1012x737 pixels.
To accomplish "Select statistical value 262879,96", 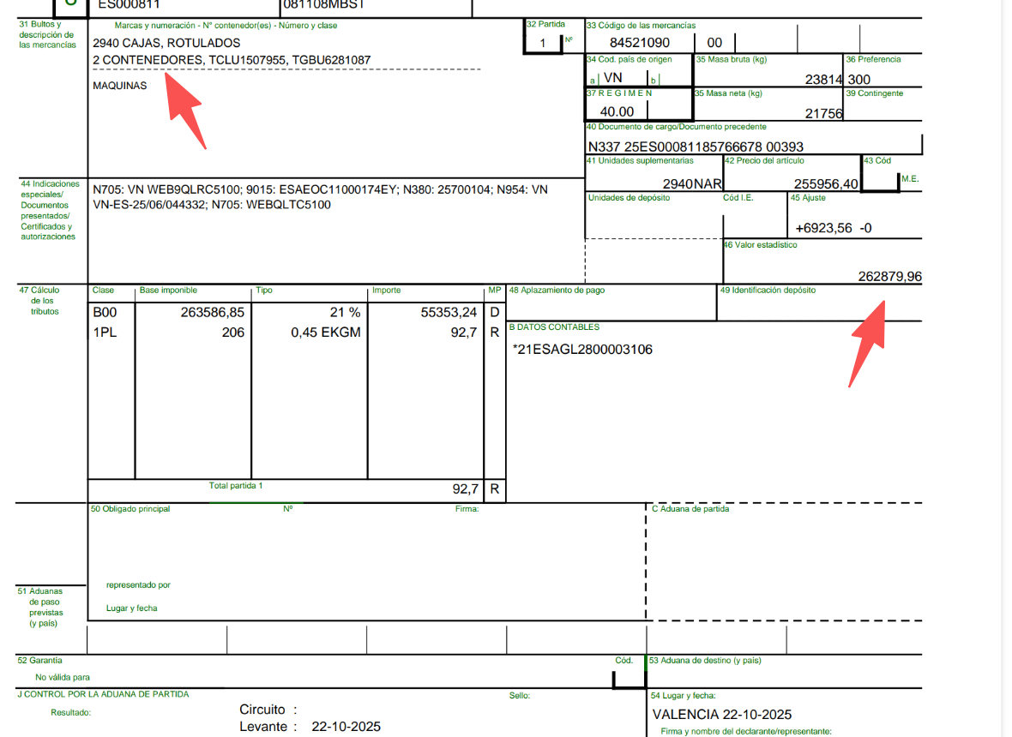I will pos(889,276).
